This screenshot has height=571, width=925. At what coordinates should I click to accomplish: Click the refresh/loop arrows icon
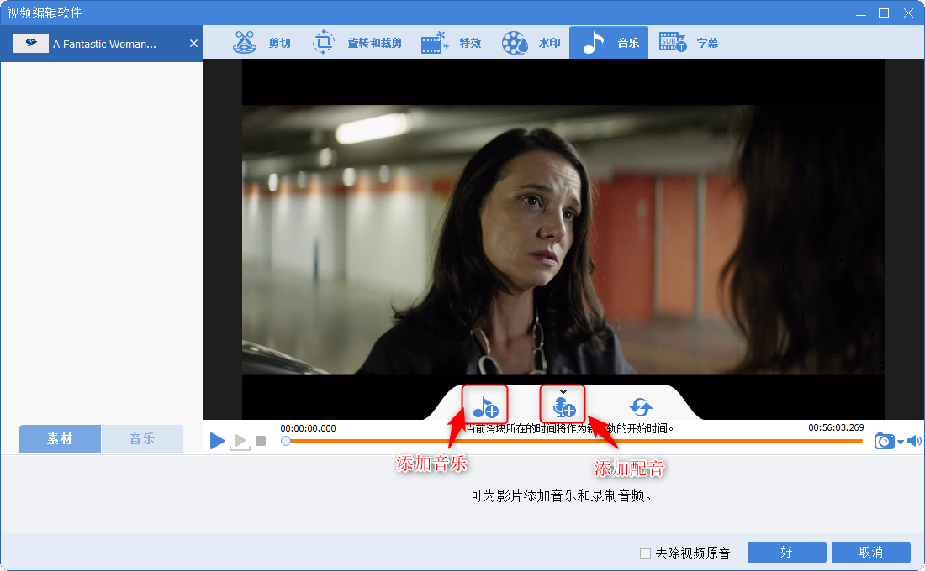coord(641,406)
